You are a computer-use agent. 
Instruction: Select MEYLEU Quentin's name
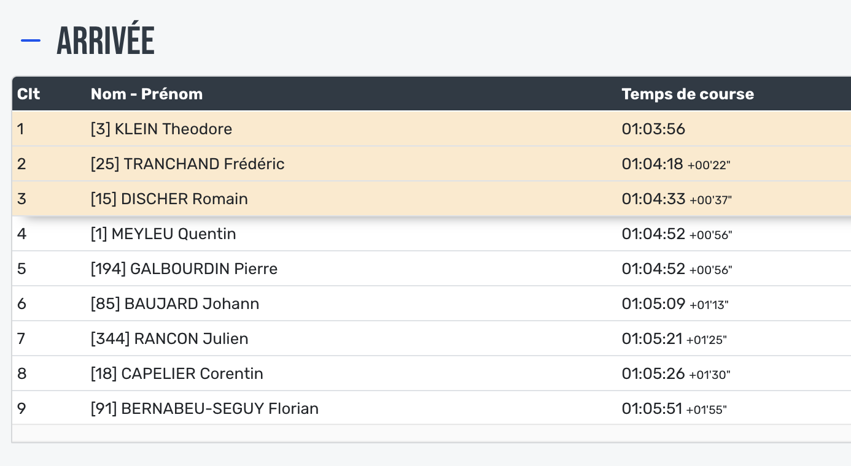click(163, 234)
